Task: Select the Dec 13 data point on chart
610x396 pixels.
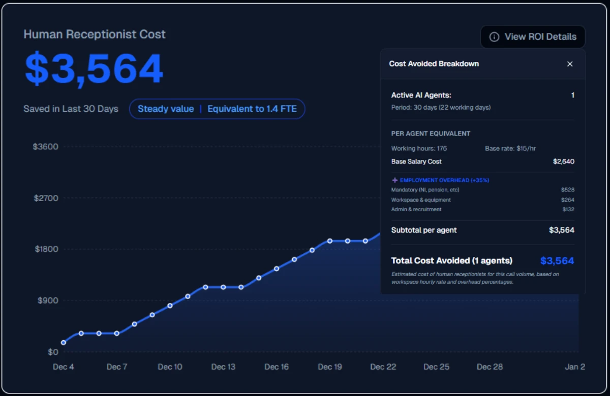Action: click(x=223, y=287)
